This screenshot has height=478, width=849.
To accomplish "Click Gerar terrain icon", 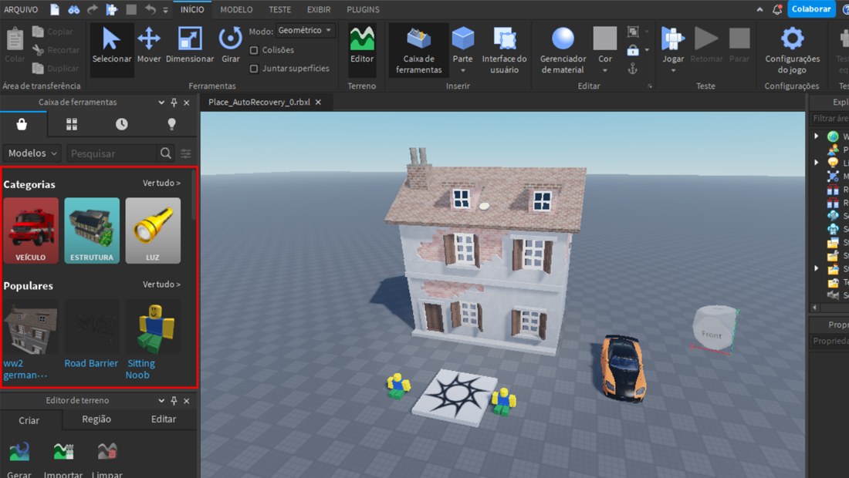I will pos(19,452).
